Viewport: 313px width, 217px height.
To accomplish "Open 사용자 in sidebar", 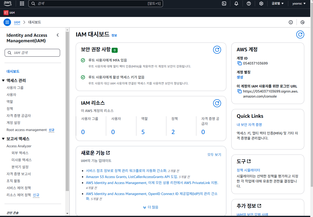I will tap(11, 95).
